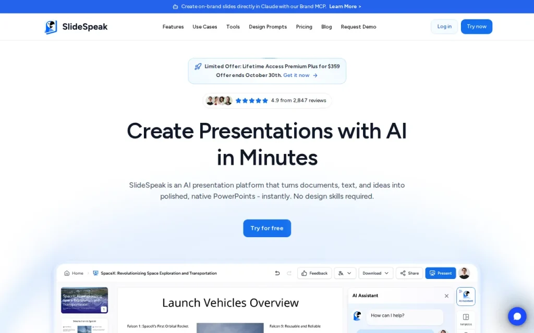Click the five-star rating icons
This screenshot has width=534, height=333.
pos(252,100)
